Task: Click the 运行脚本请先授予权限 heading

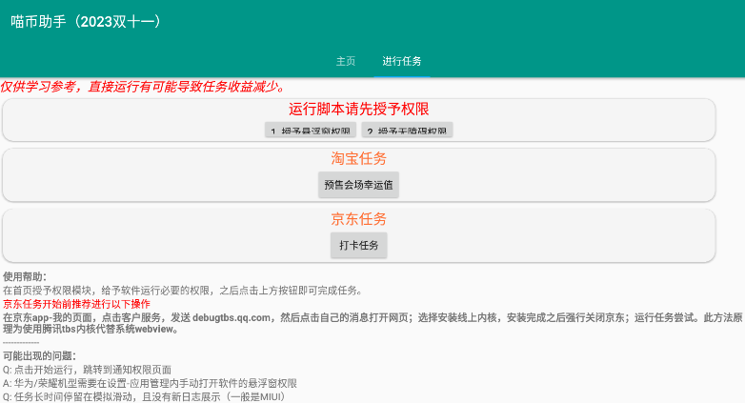Action: pos(358,109)
